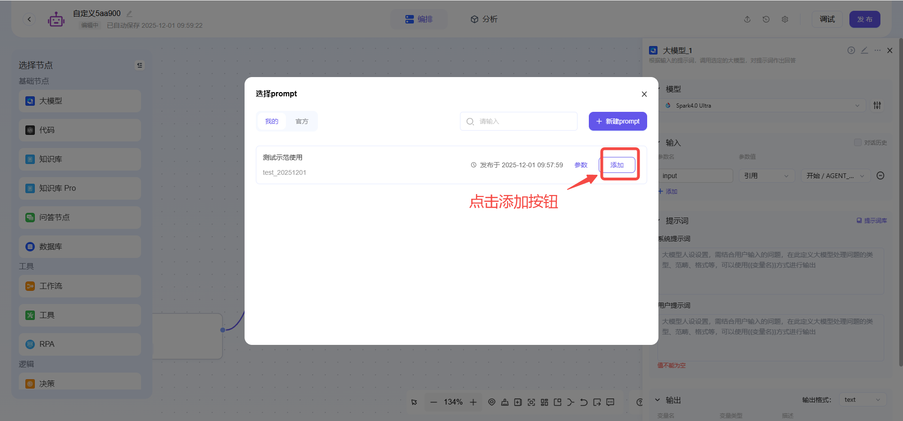The image size is (903, 421).
Task: Click the comment bubble icon in toolbar
Action: click(x=610, y=402)
